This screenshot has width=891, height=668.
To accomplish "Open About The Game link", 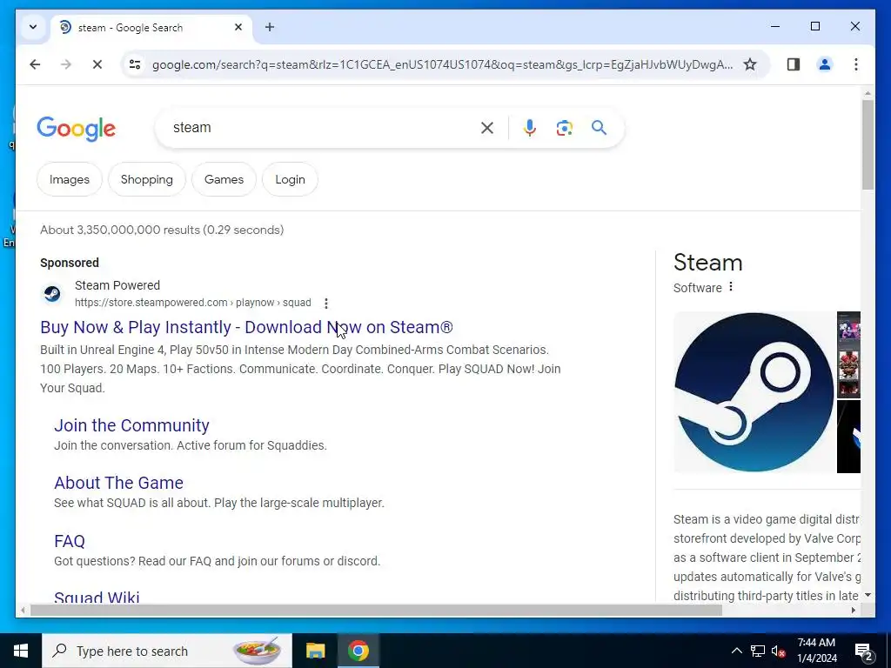I will pos(118,483).
